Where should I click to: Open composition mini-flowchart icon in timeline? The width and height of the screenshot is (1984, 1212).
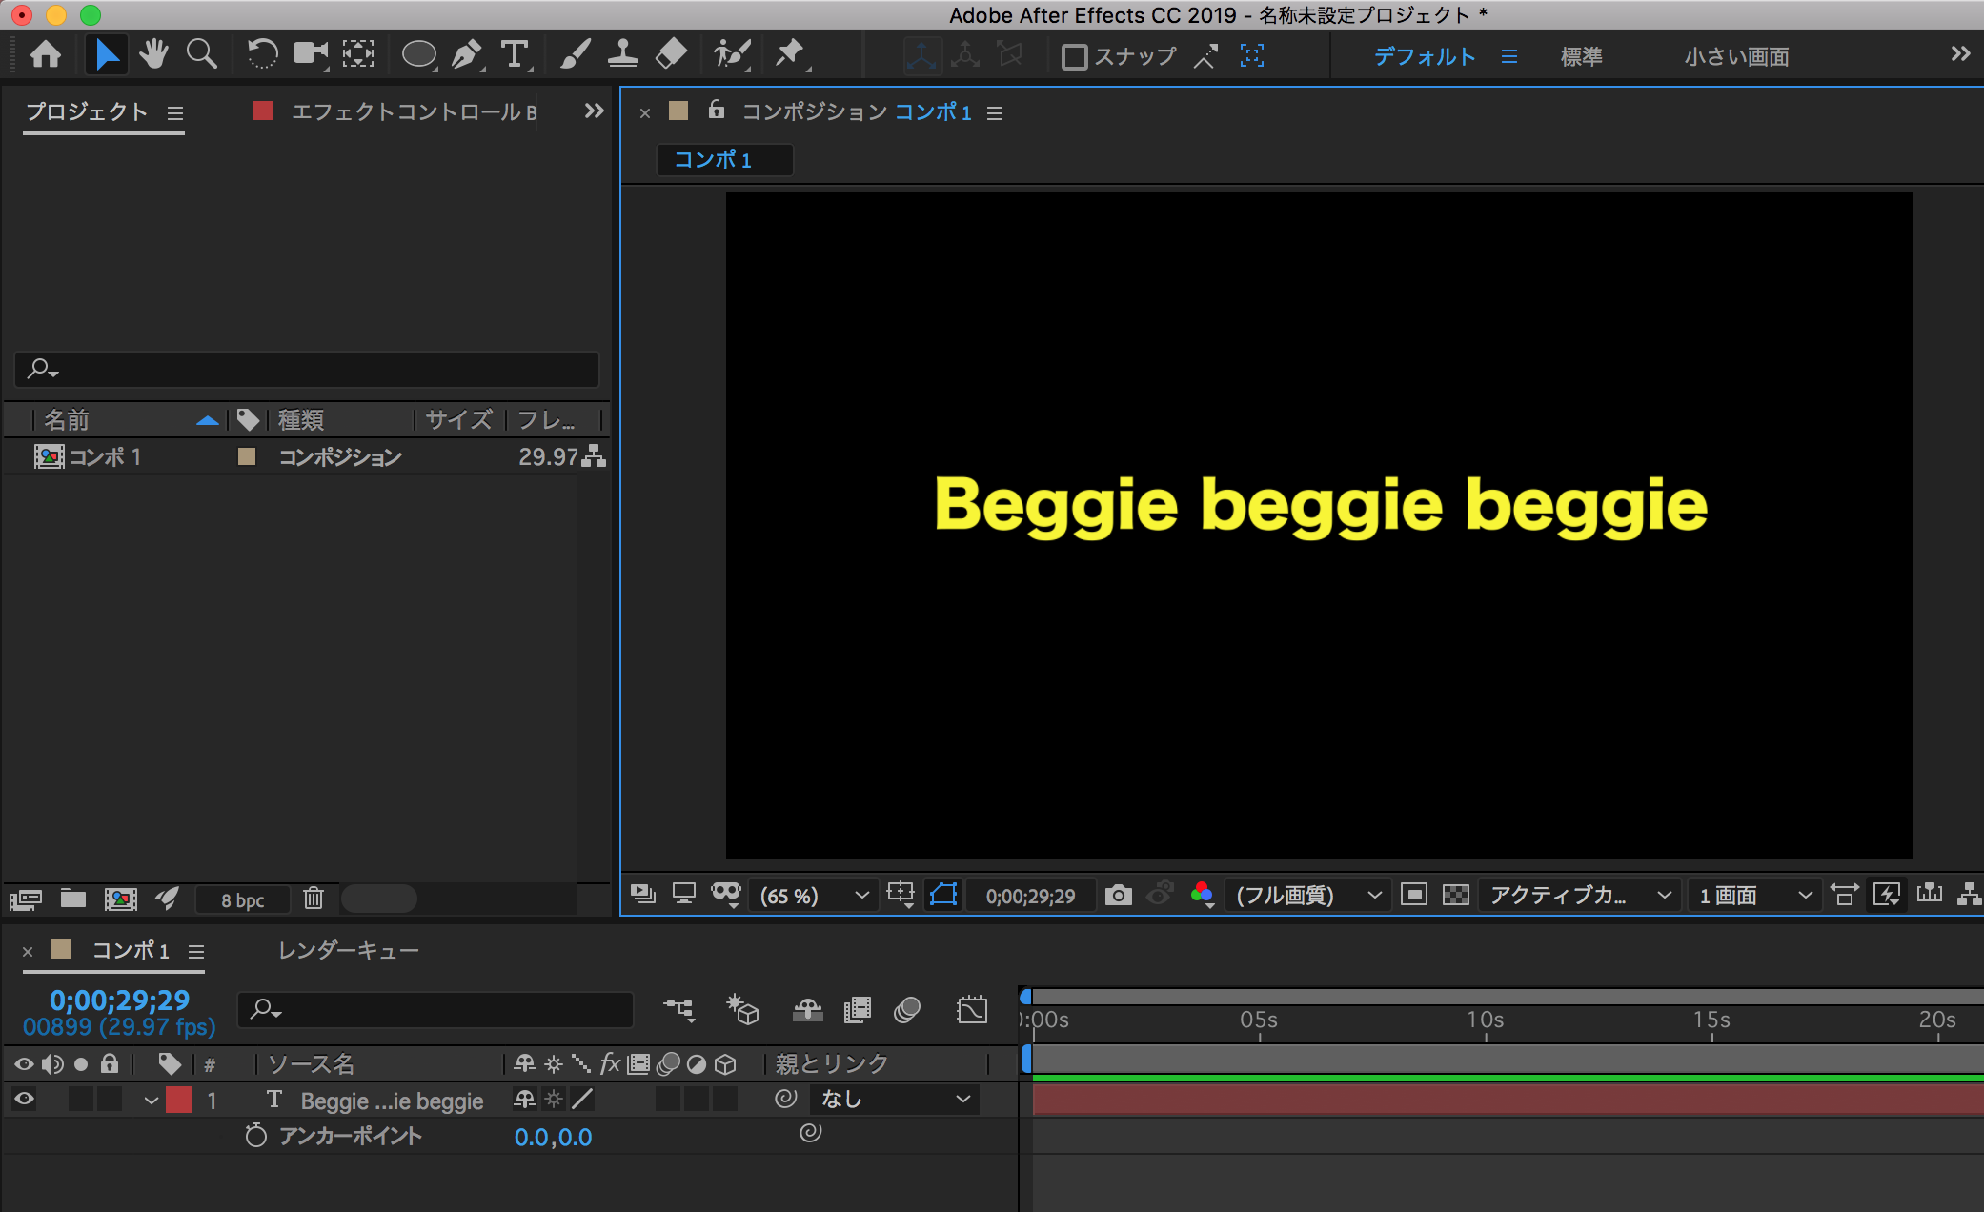679,1009
